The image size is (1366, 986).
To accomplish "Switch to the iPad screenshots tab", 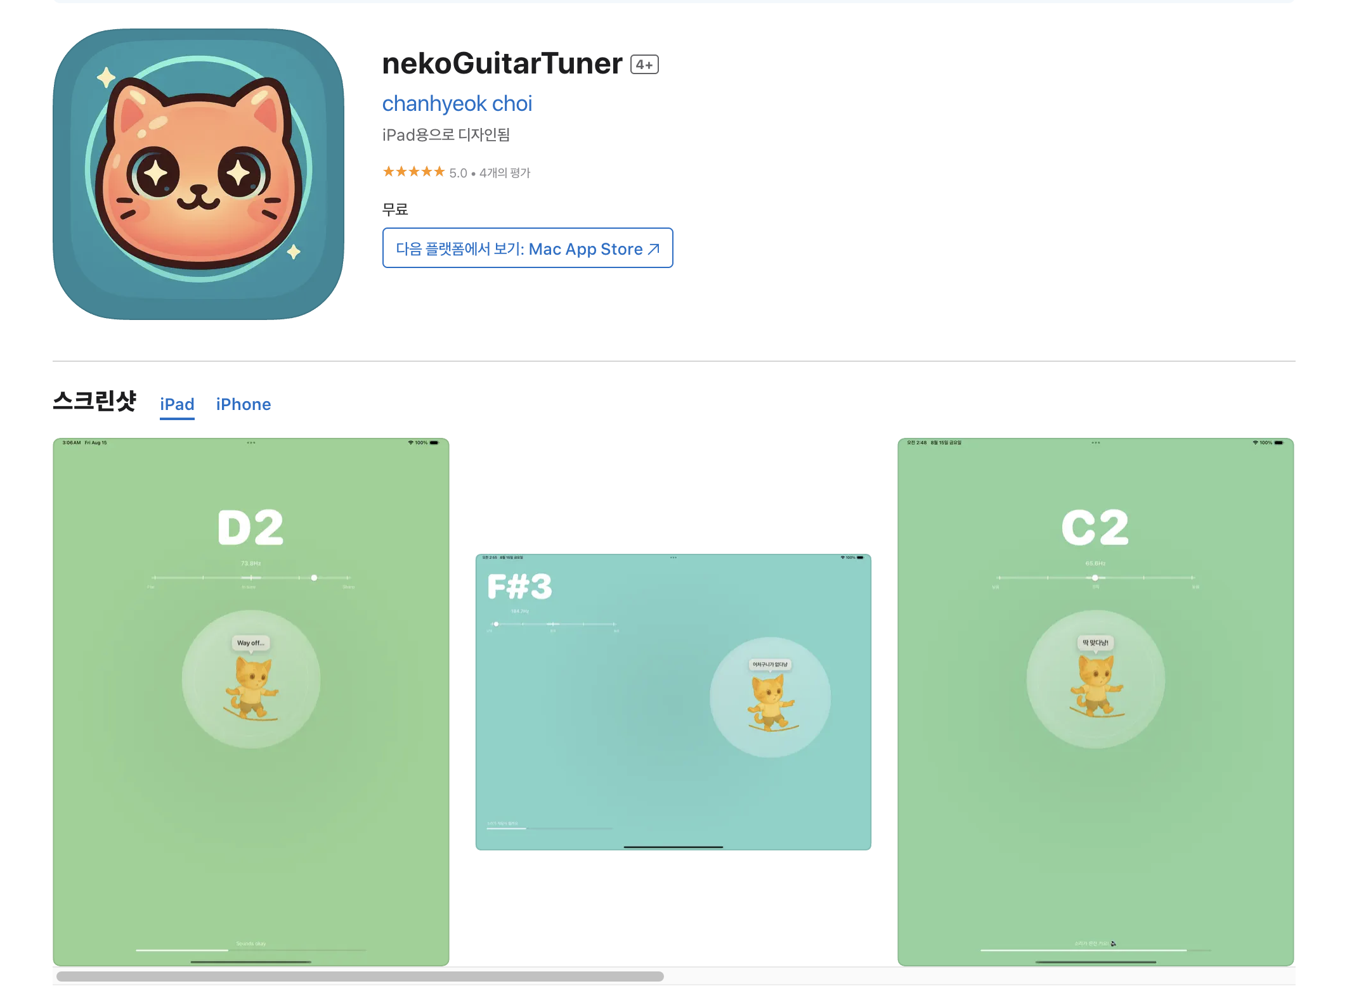I will tap(177, 404).
